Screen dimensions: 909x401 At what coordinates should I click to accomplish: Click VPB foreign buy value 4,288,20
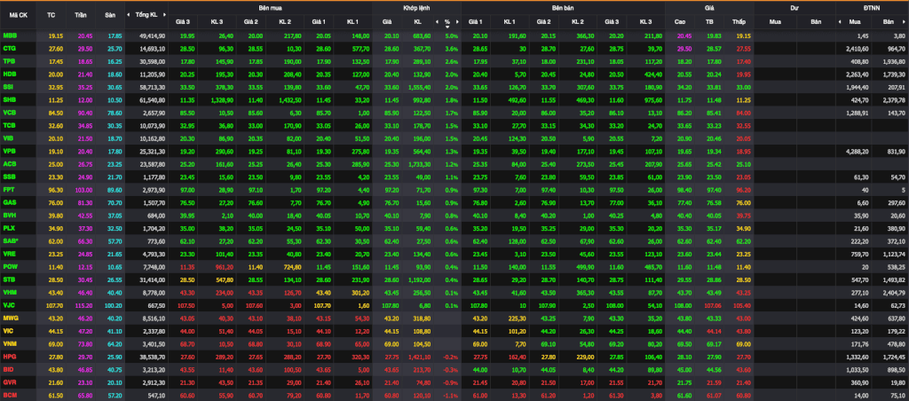point(857,151)
